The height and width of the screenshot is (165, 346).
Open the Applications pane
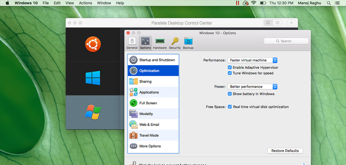pyautogui.click(x=153, y=92)
